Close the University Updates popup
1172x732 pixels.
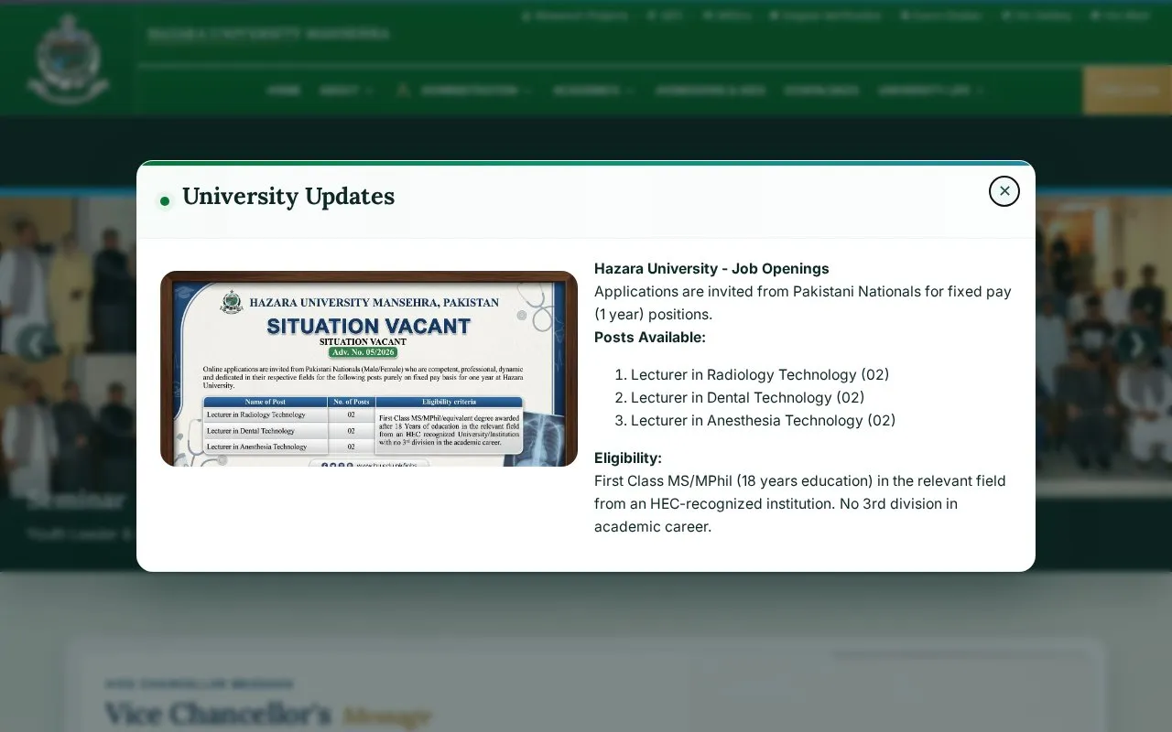[x=1004, y=191]
